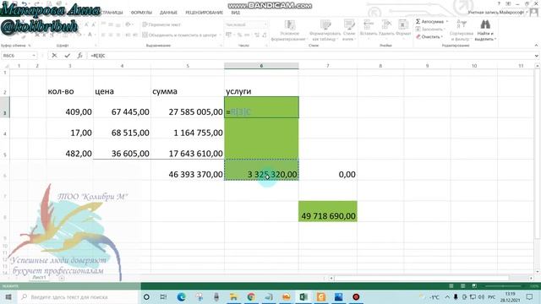
Task: Click the Fill button in Editing group
Action: point(429,30)
